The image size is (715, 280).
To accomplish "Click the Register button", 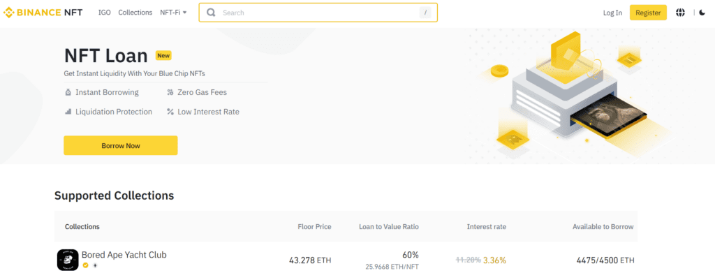I will click(648, 13).
